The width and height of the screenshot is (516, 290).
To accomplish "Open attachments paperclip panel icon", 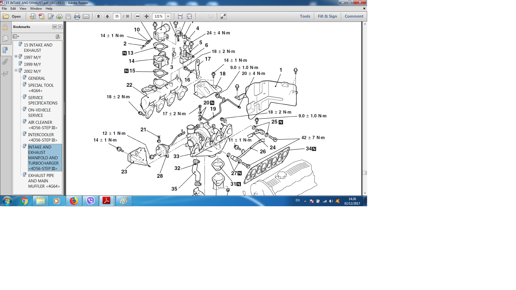I will (5, 62).
